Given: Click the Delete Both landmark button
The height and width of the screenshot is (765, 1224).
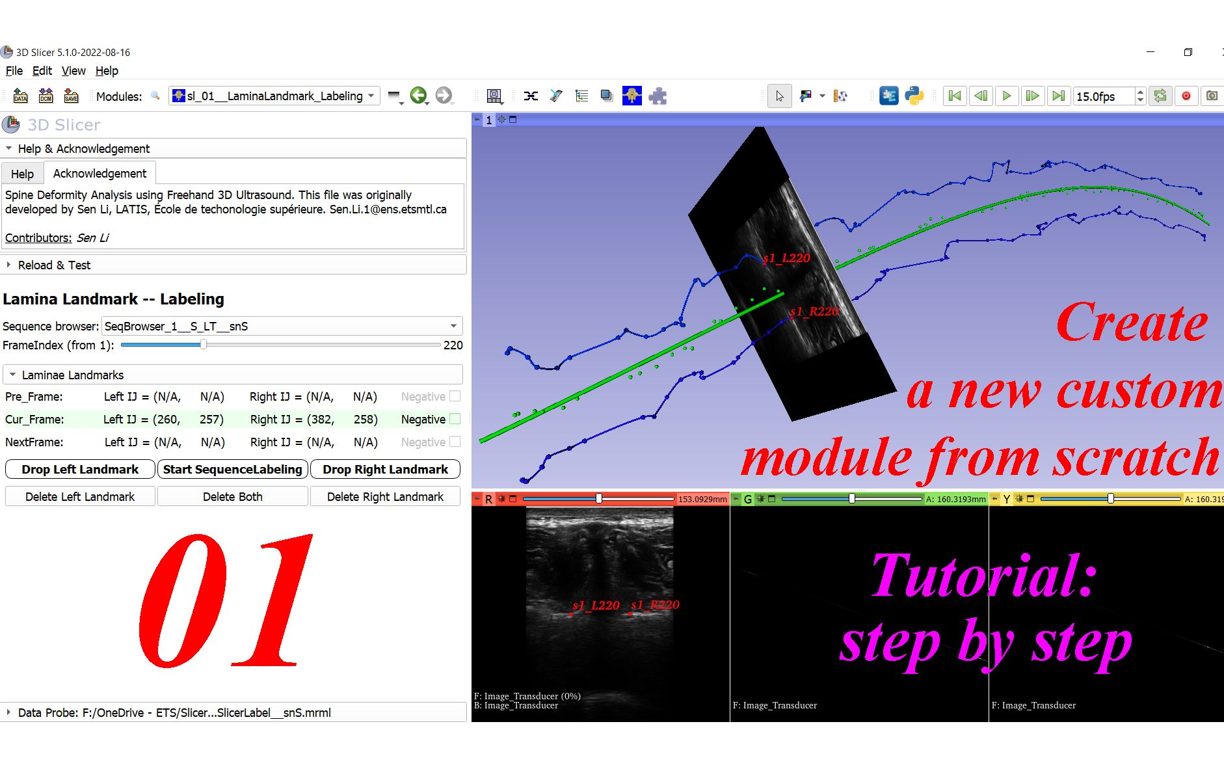Looking at the screenshot, I should click(232, 496).
